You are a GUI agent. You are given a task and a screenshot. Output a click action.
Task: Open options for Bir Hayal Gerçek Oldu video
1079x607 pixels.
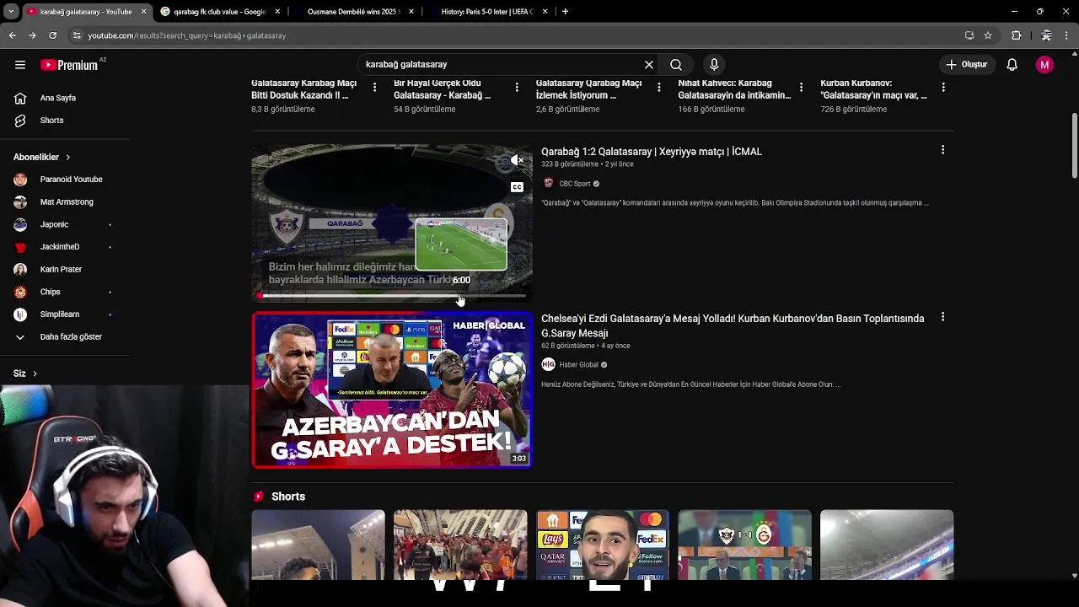click(517, 87)
